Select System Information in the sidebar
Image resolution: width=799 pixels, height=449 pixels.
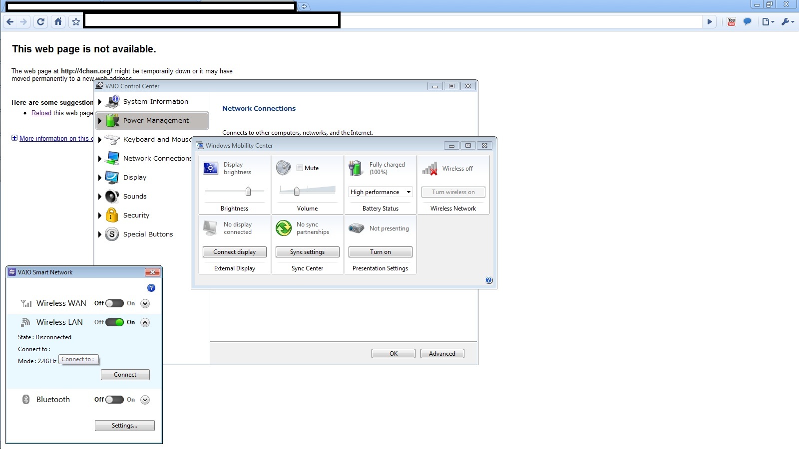pyautogui.click(x=152, y=101)
